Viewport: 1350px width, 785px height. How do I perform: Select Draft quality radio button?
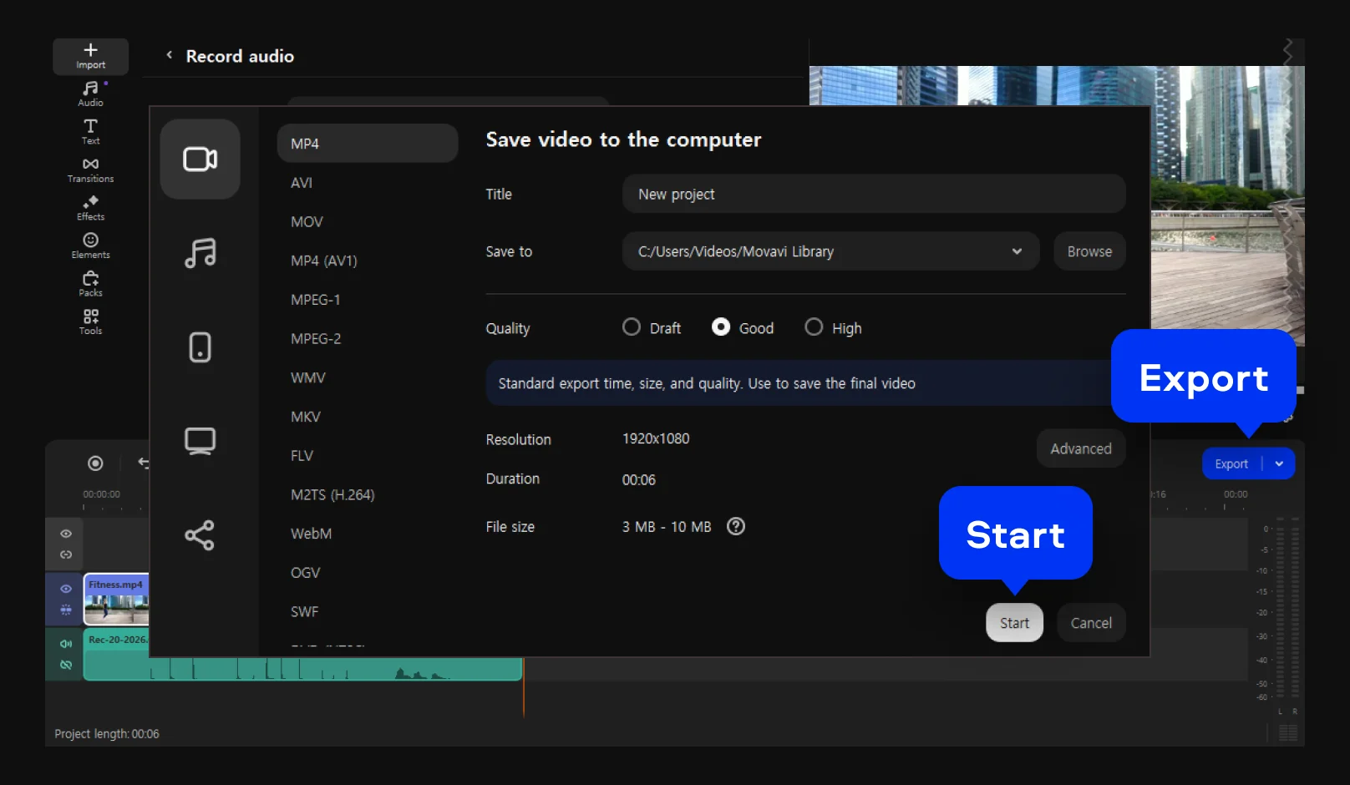(632, 327)
